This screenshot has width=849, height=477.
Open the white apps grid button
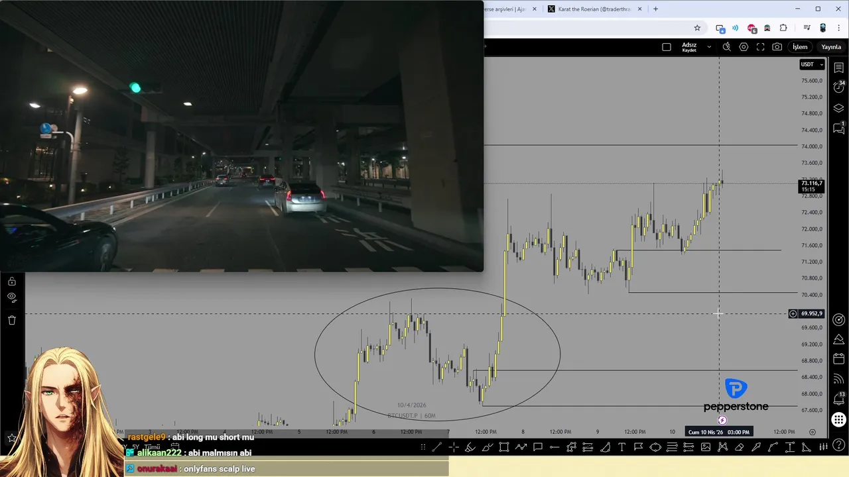838,419
